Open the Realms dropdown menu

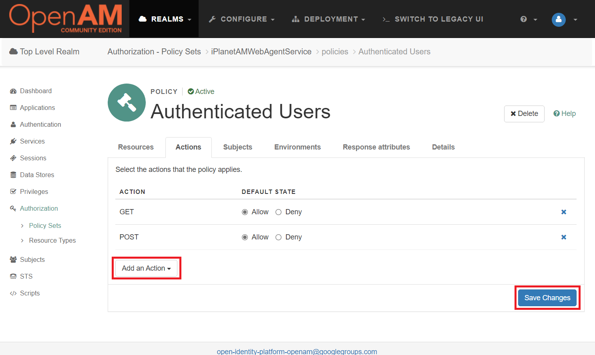point(164,19)
